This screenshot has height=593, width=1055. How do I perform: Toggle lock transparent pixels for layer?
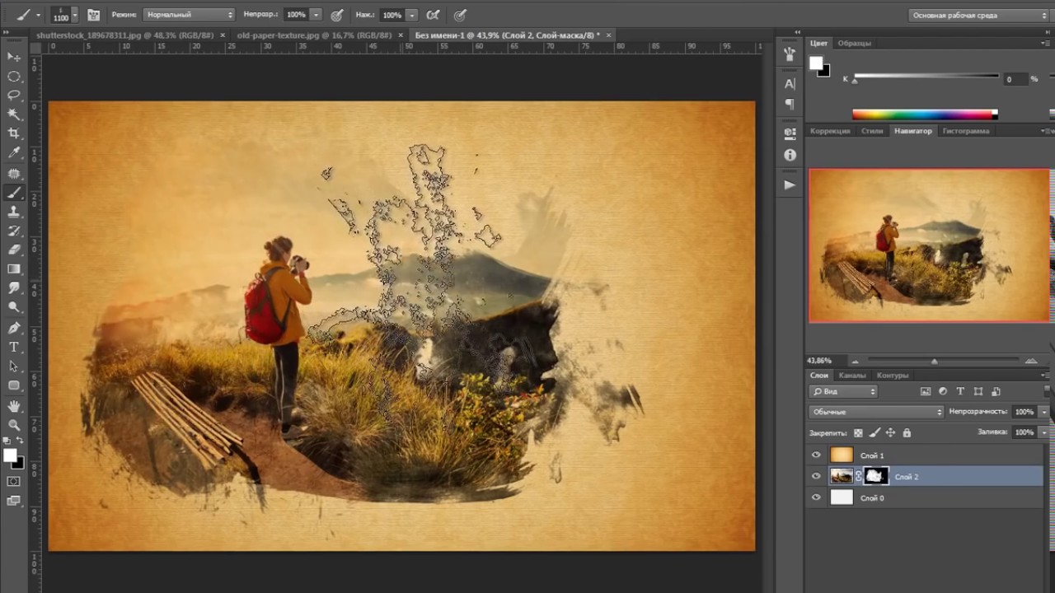858,432
